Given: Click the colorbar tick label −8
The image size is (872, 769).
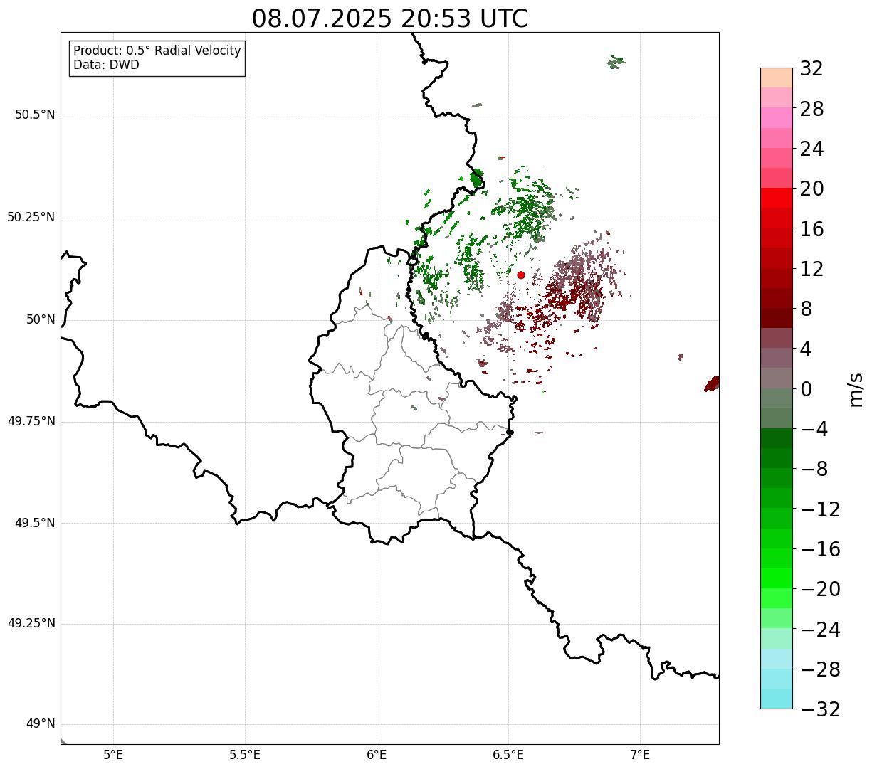Looking at the screenshot, I should [814, 469].
